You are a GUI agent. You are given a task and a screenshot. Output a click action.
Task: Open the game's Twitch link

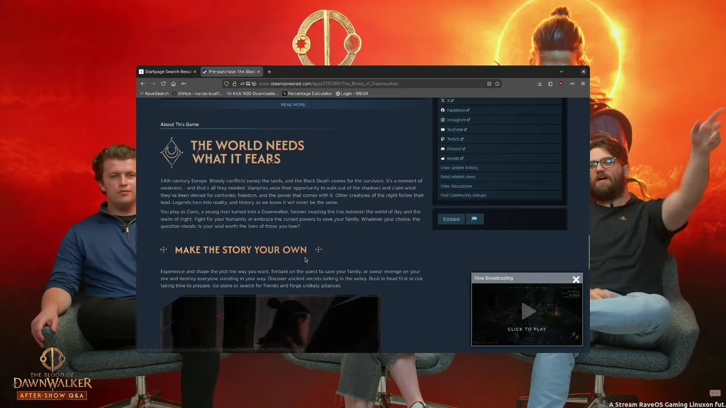[452, 139]
